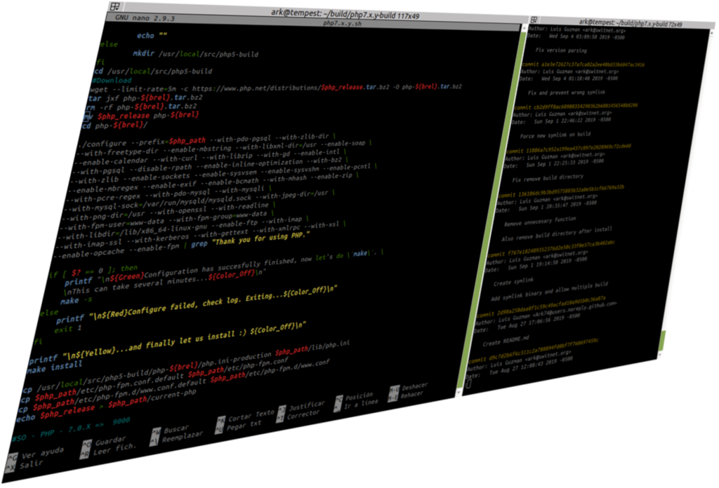Image resolution: width=719 pixels, height=488 pixels.
Task: Click the 'Fix version parsing' commit message
Action: [560, 50]
